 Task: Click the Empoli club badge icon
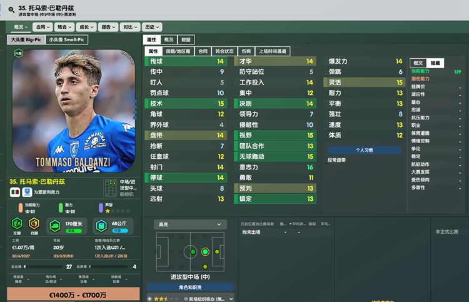coord(27,192)
